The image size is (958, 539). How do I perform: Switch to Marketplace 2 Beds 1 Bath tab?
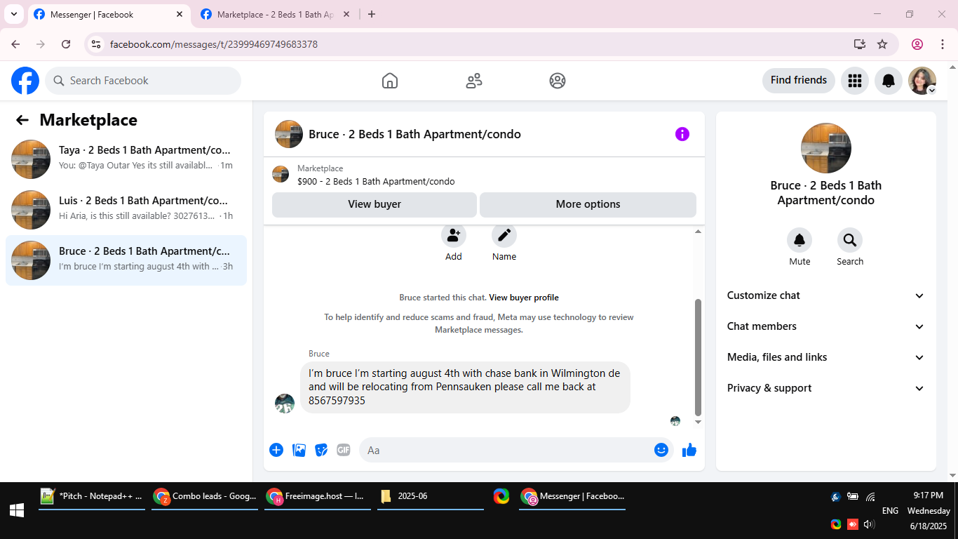276,15
